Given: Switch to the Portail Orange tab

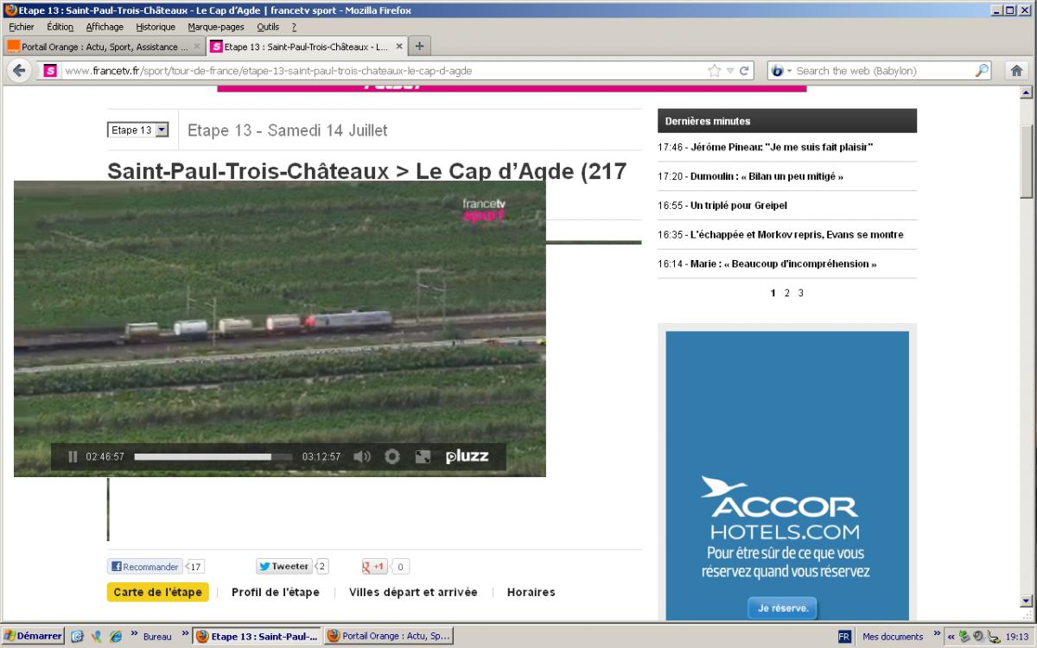Looking at the screenshot, I should 99,47.
